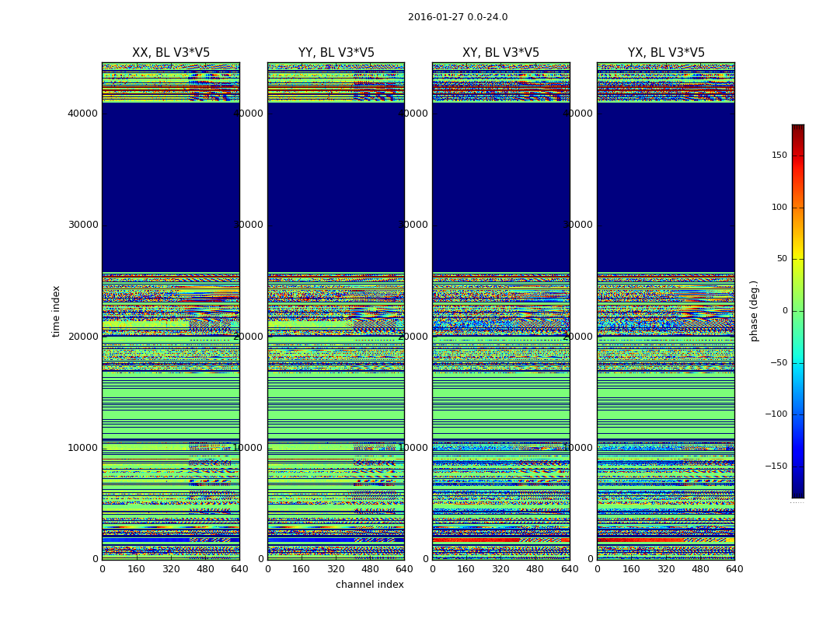Viewport: 816px width, 622px height.
Task: Click the 0 tick label on colorbar
Action: pos(784,311)
